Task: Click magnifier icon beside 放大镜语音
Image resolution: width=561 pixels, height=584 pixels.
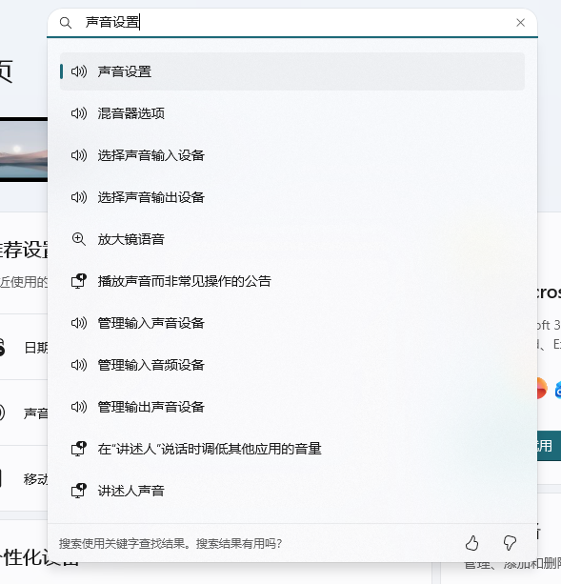Action: 79,239
